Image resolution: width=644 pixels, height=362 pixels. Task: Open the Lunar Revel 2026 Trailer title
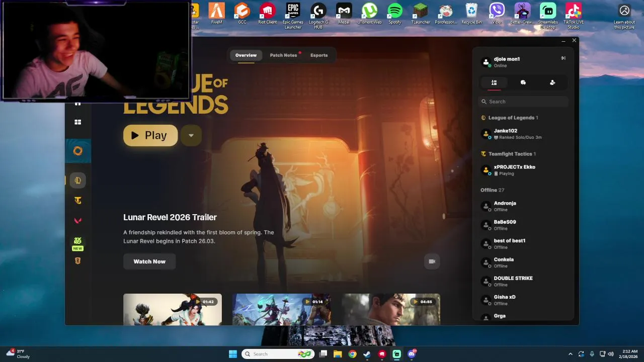tap(170, 217)
